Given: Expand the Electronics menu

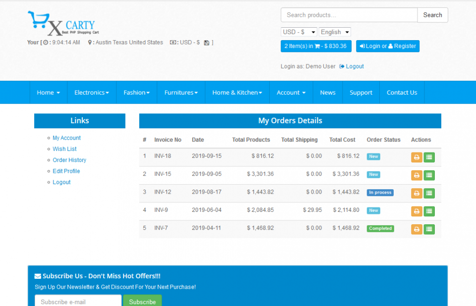Looking at the screenshot, I should pyautogui.click(x=91, y=93).
